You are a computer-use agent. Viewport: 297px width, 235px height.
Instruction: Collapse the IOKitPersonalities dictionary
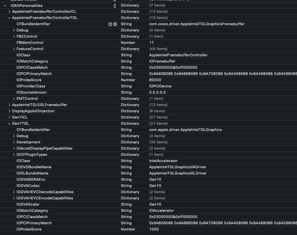pyautogui.click(x=5, y=6)
